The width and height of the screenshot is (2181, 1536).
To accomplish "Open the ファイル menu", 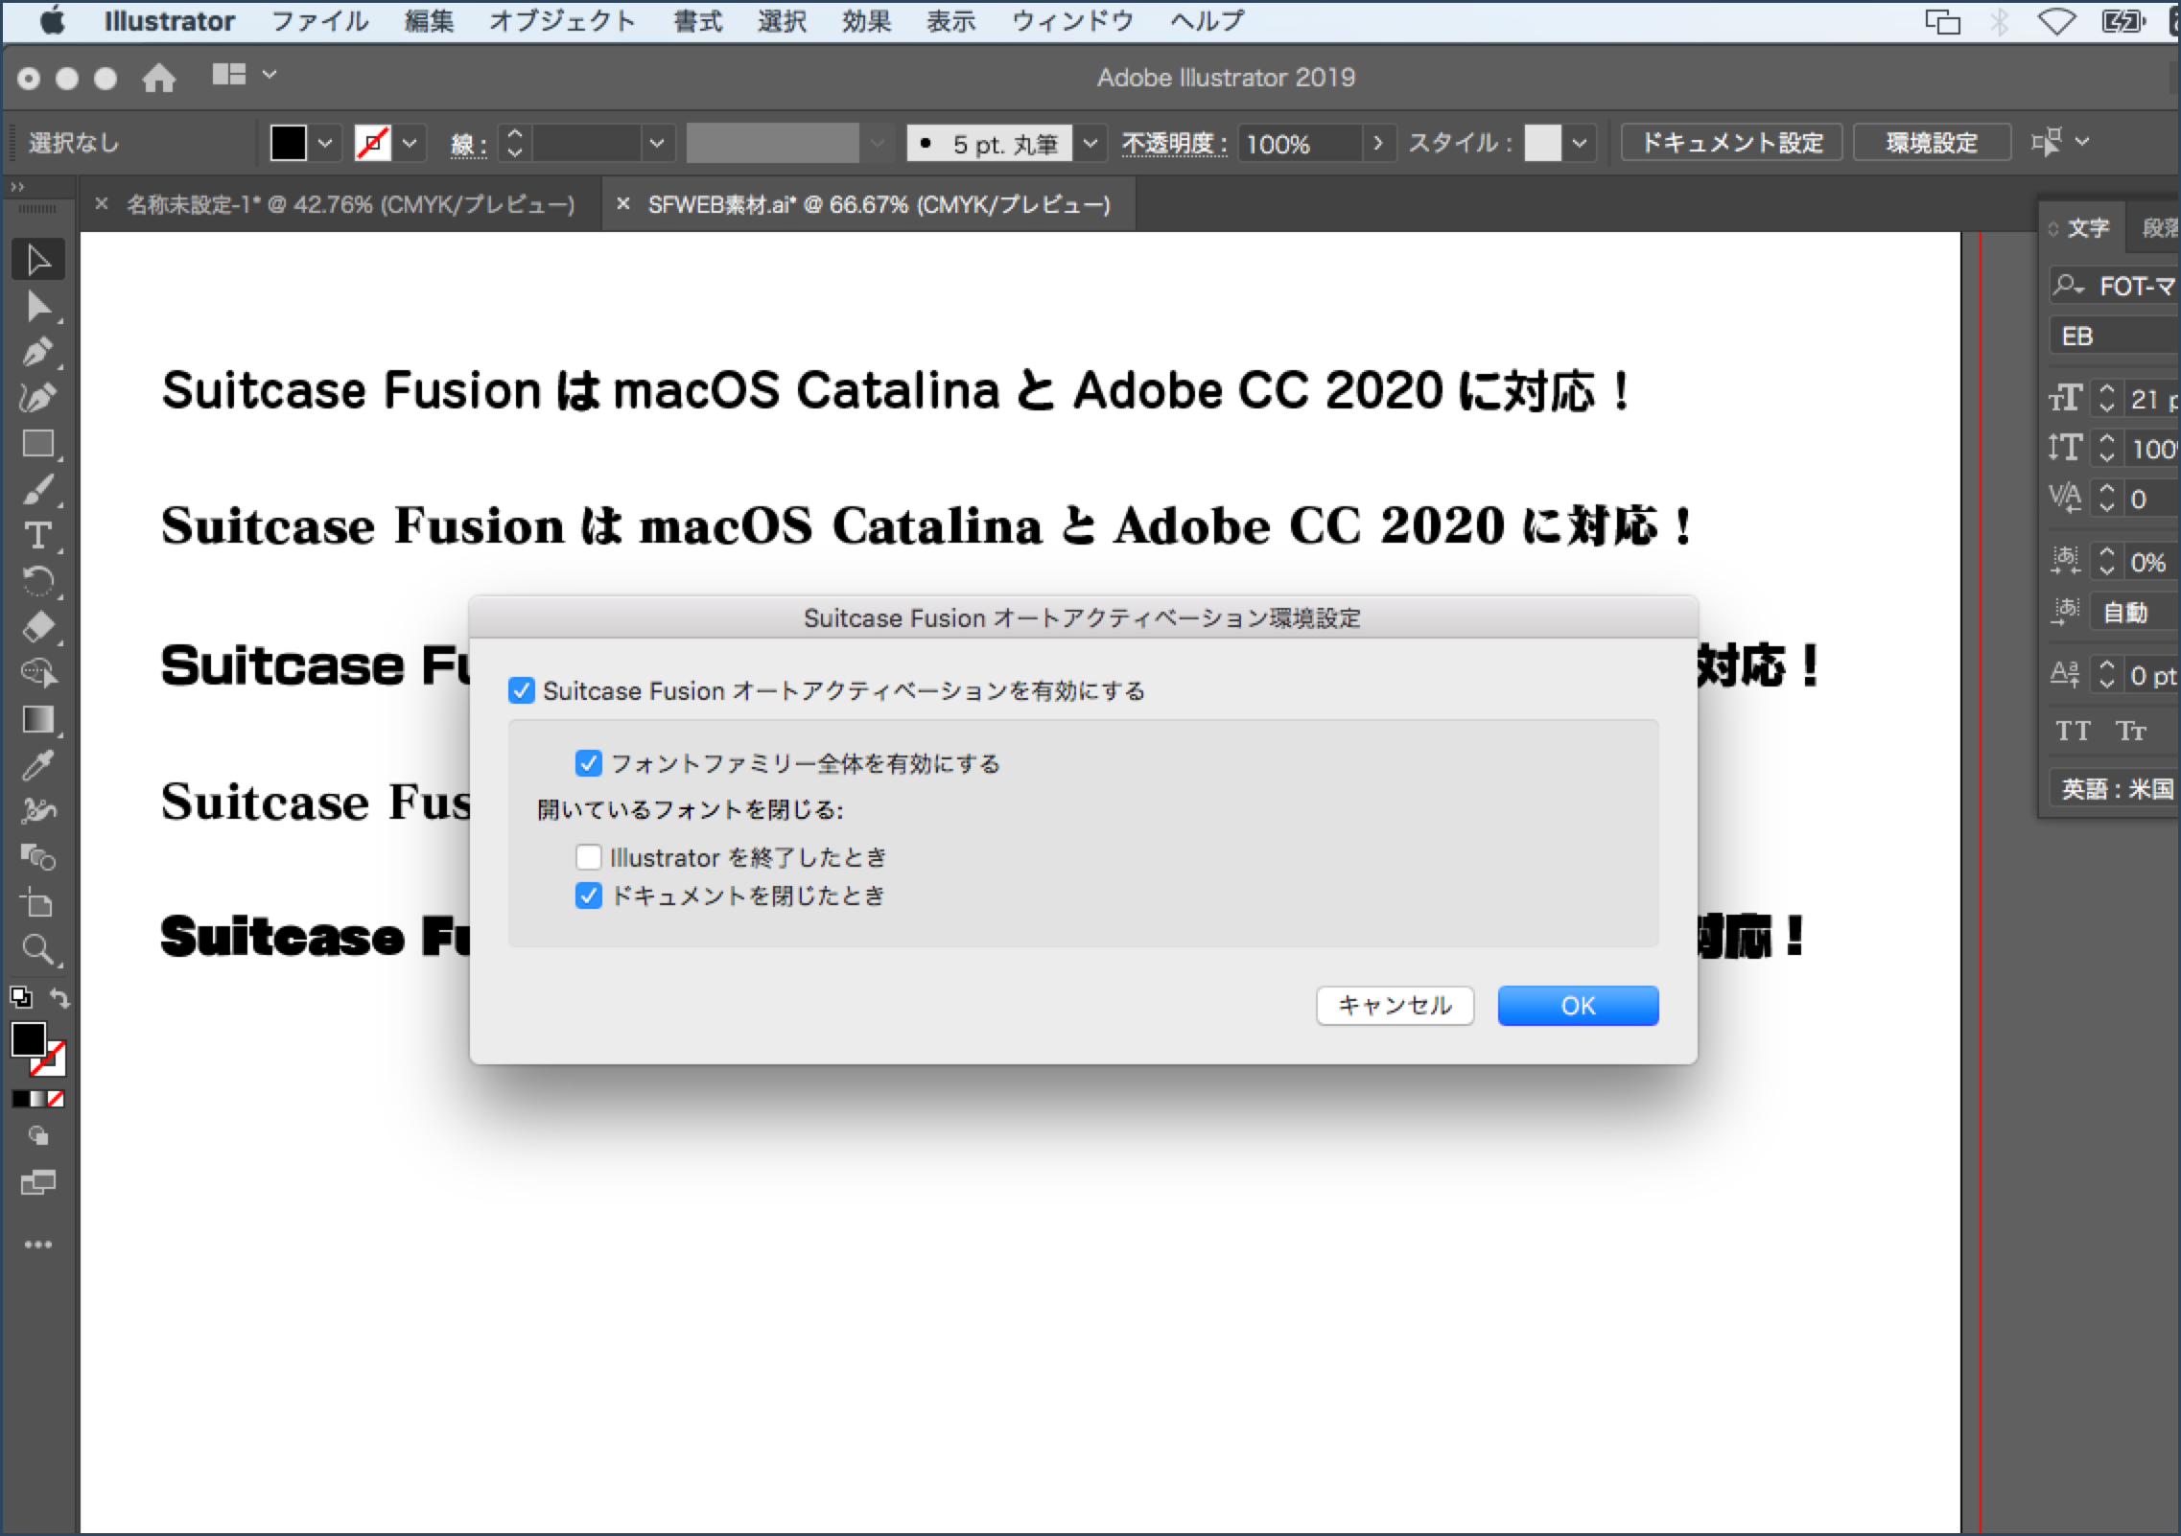I will (x=319, y=21).
